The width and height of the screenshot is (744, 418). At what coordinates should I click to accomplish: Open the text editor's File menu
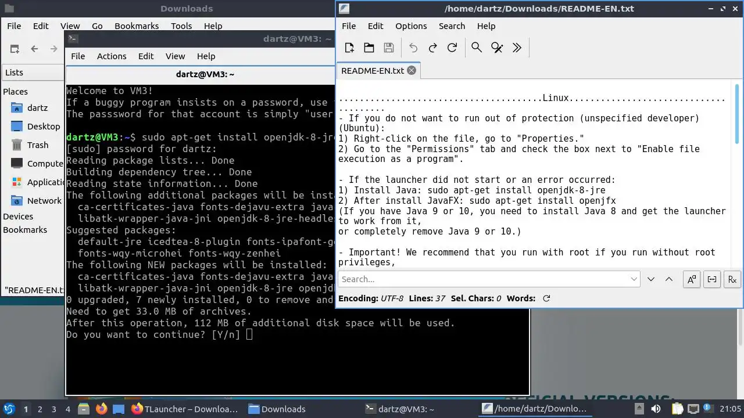[349, 26]
